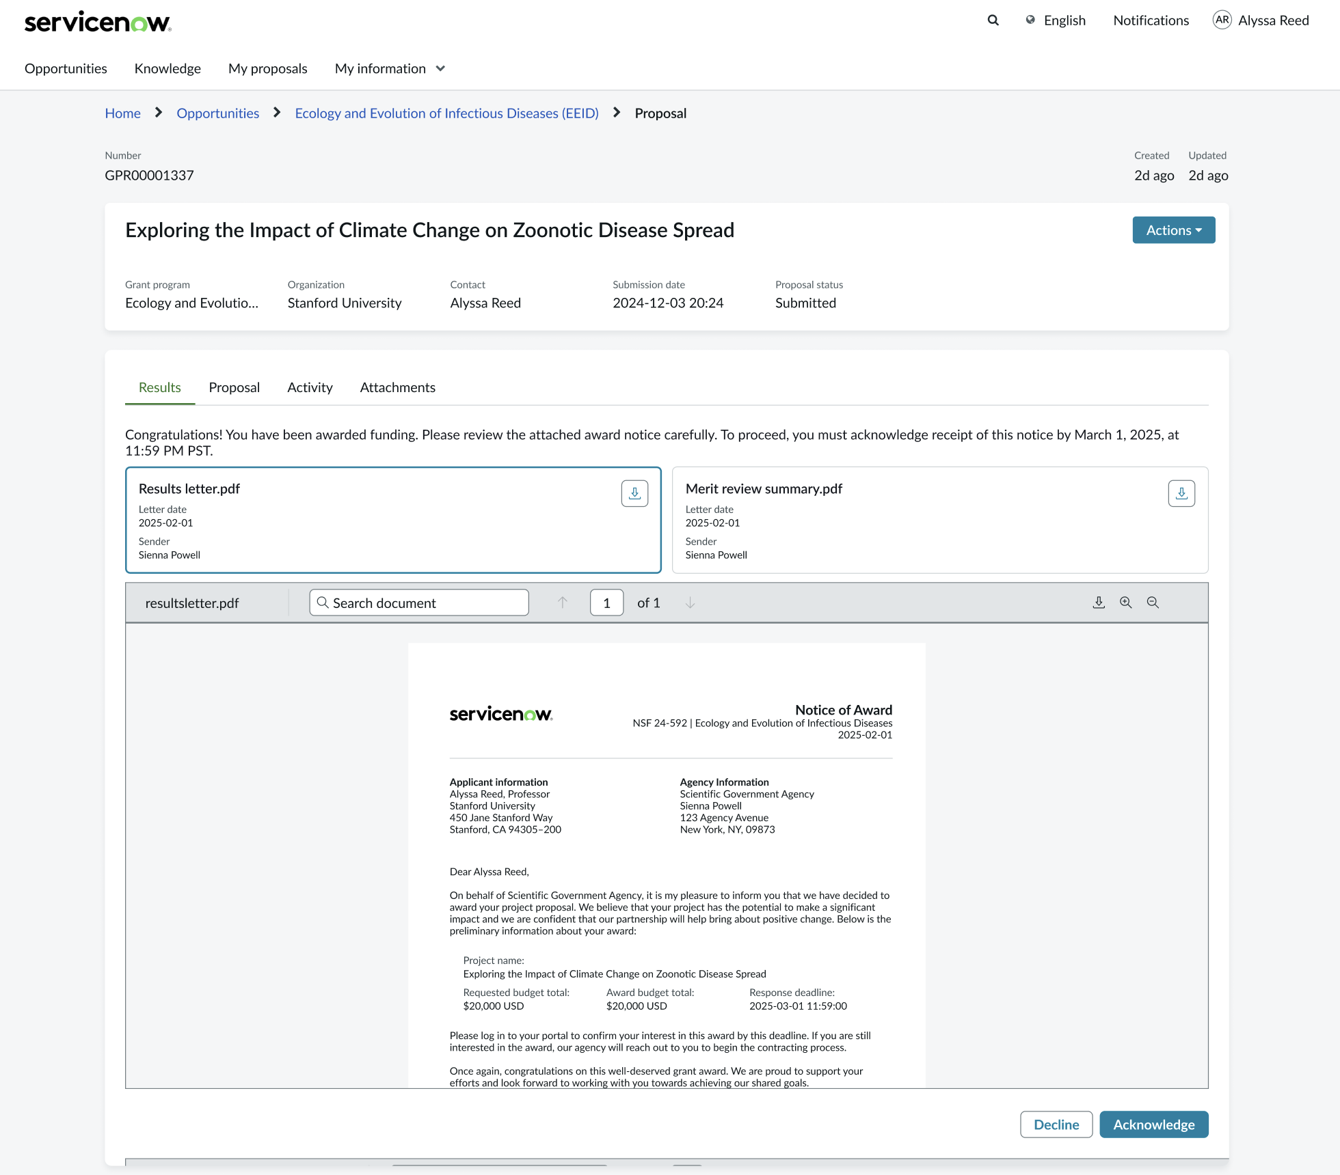Select English language option
The width and height of the screenshot is (1340, 1175).
point(1064,20)
